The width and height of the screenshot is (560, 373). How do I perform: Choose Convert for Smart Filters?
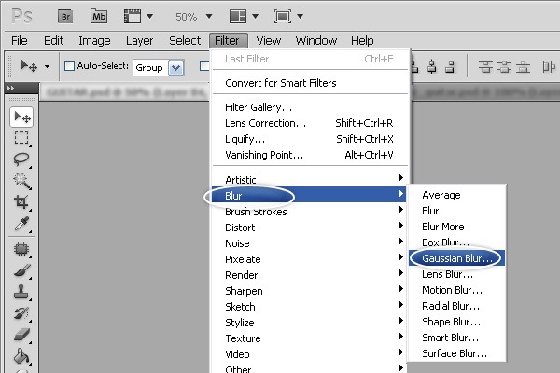(310, 83)
